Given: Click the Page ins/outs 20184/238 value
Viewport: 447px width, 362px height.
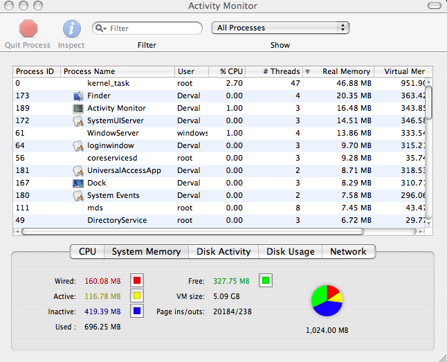Looking at the screenshot, I should coord(232,311).
